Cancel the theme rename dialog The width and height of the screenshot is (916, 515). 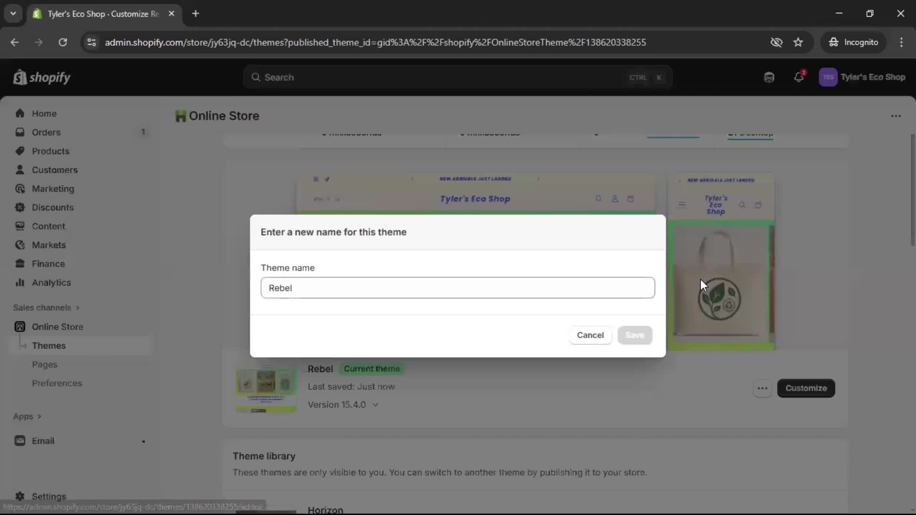591,335
